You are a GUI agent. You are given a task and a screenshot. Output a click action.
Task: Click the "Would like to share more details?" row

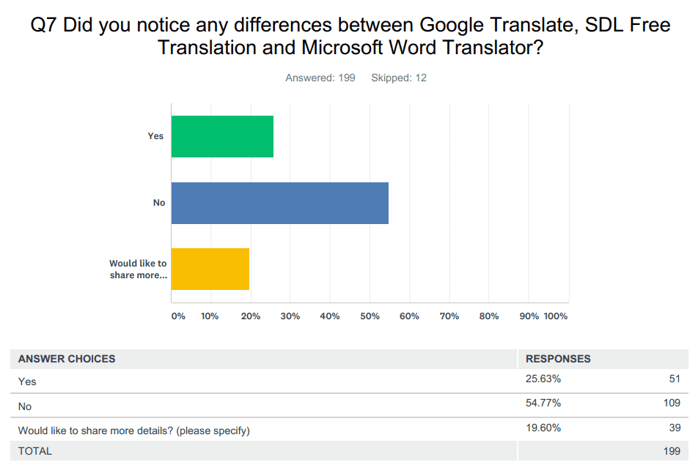click(133, 431)
